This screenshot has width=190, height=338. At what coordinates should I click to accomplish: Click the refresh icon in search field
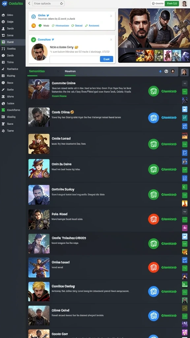pyautogui.click(x=62, y=3)
